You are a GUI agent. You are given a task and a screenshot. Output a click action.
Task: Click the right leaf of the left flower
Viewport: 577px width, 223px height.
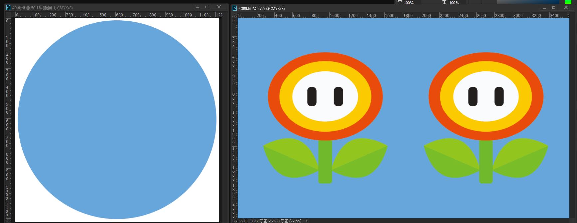click(360, 158)
